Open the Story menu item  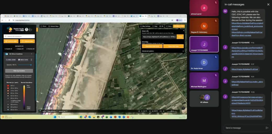click(x=169, y=26)
